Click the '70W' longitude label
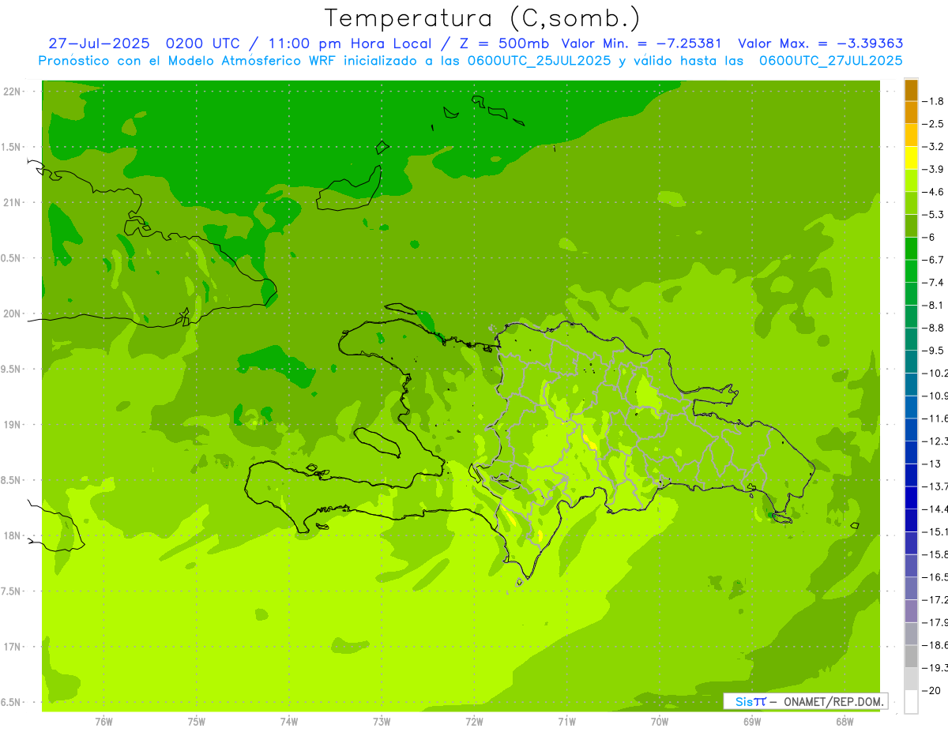This screenshot has height=732, width=948. tap(660, 722)
